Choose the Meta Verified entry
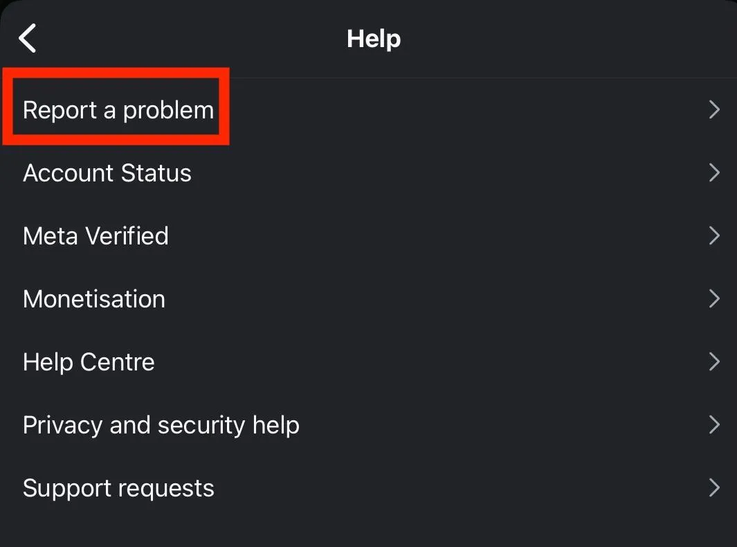The width and height of the screenshot is (737, 547). [x=95, y=236]
